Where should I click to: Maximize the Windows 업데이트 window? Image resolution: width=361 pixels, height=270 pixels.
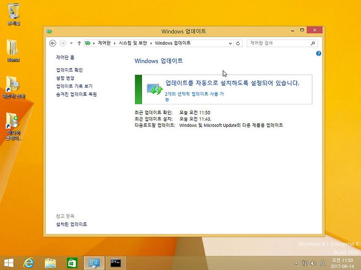click(302, 30)
